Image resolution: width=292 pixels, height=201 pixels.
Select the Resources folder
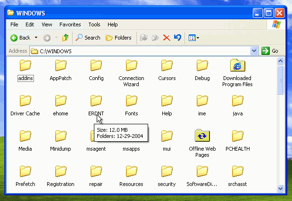(x=132, y=177)
